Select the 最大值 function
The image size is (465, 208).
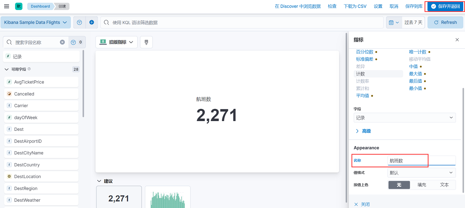point(415,74)
